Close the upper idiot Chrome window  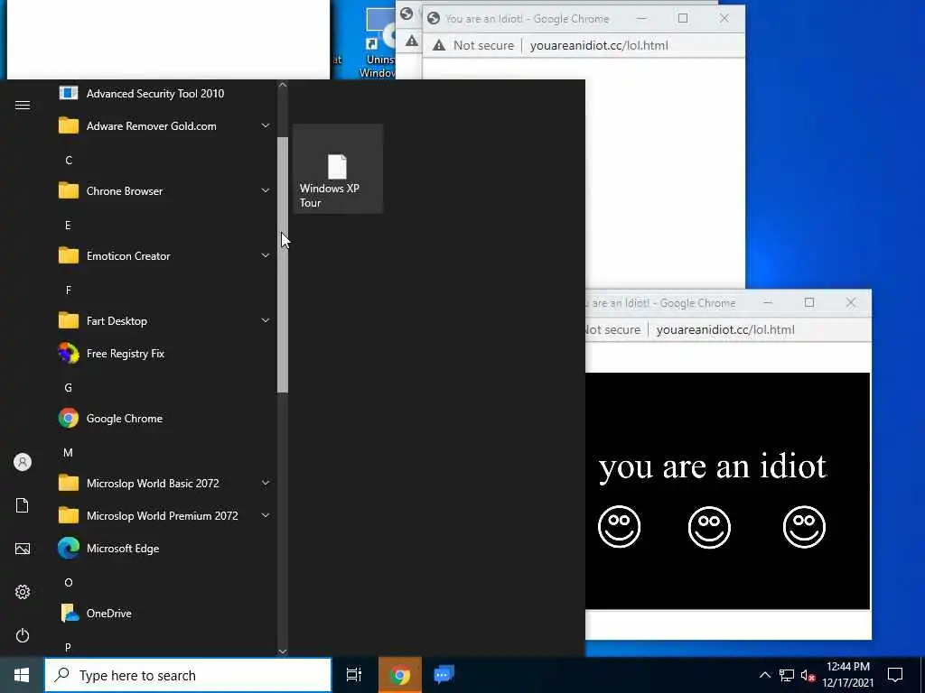(724, 18)
